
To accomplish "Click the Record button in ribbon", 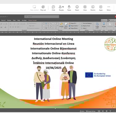I will [x=104, y=20].
